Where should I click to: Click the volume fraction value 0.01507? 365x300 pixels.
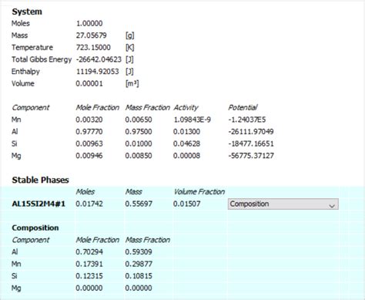pos(186,204)
